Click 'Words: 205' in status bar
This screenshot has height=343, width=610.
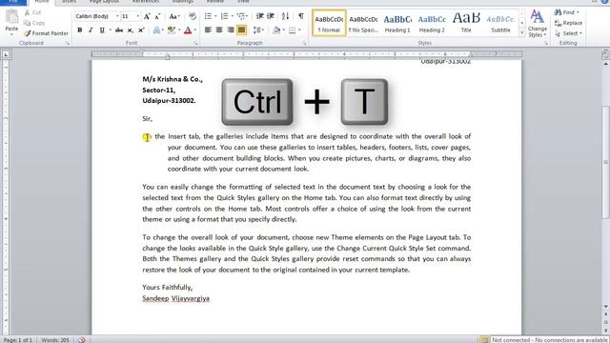tap(55, 340)
